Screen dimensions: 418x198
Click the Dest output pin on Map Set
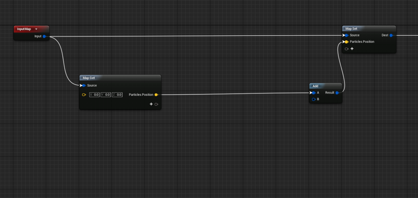391,35
